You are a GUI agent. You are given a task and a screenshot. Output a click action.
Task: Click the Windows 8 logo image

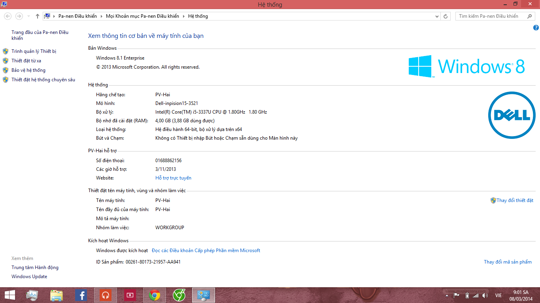(x=467, y=66)
